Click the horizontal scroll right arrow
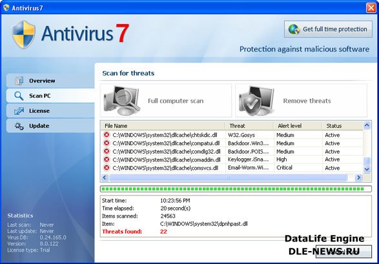 358,178
